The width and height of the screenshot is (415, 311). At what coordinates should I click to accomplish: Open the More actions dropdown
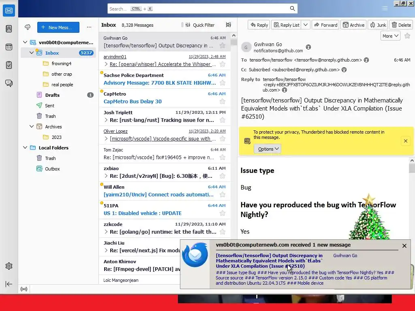pyautogui.click(x=390, y=36)
